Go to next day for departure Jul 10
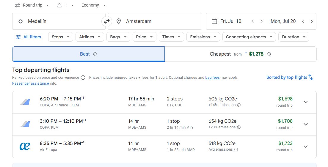Image resolution: width=328 pixels, height=167 pixels. tap(261, 21)
